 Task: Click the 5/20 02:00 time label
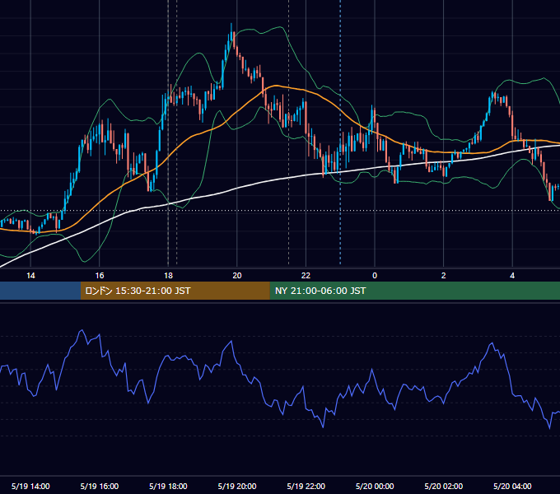coord(444,486)
